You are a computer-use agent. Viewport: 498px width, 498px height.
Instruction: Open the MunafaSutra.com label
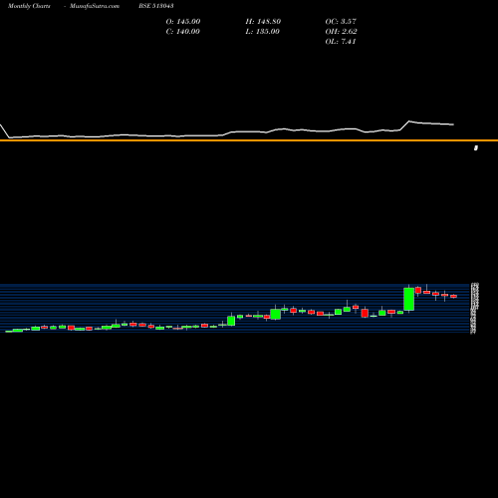(95, 6)
